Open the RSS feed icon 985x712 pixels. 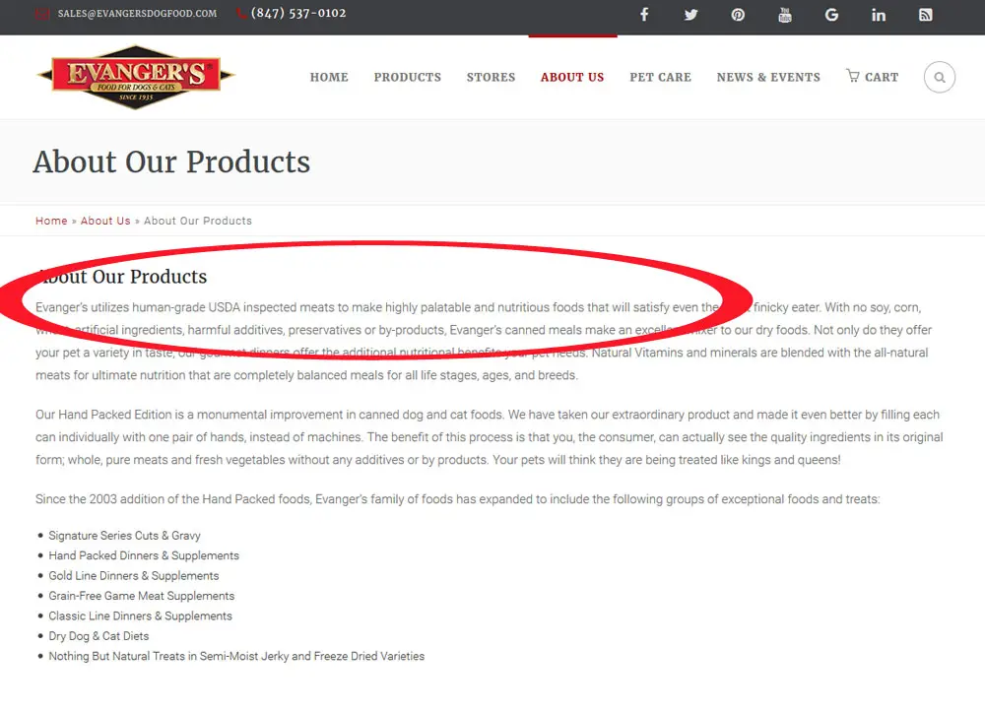pyautogui.click(x=925, y=15)
